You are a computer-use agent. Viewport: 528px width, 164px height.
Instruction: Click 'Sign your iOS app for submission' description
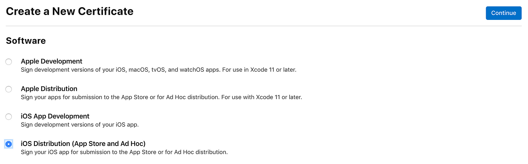(124, 152)
